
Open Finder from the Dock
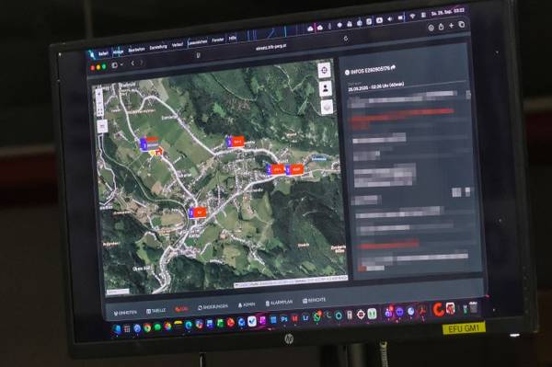click(x=117, y=329)
